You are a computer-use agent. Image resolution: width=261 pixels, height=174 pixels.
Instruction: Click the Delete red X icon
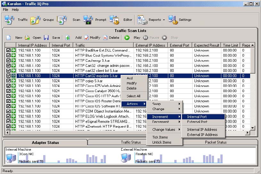(105, 38)
